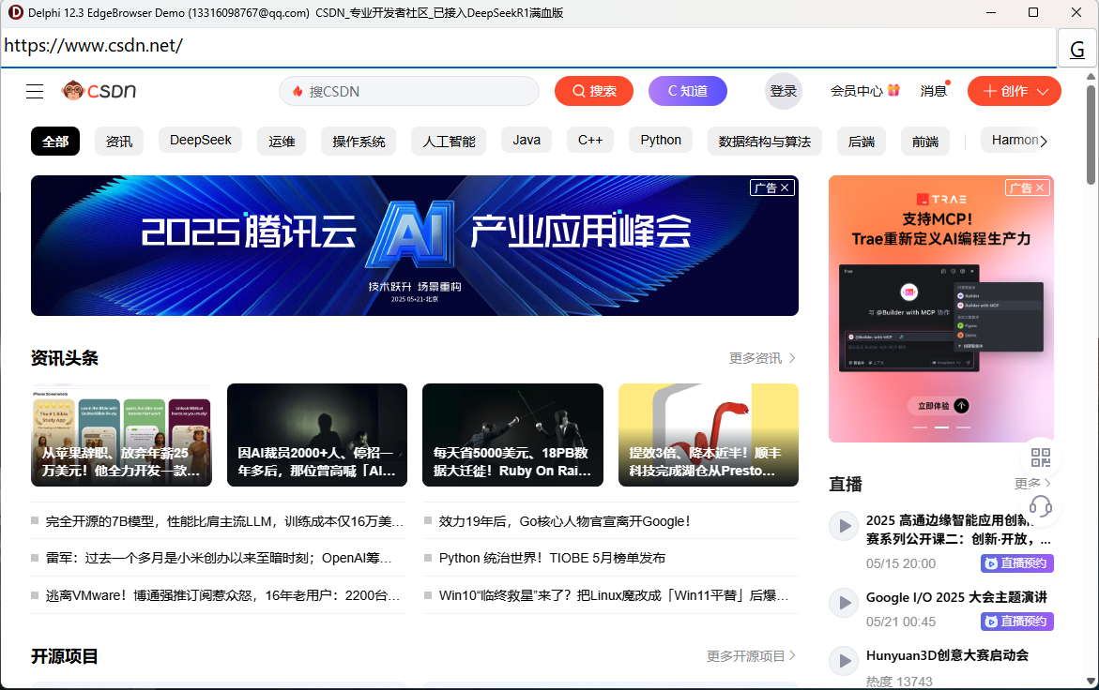Select the 后端 category tab
Viewport: 1099px width, 690px height.
pos(862,142)
